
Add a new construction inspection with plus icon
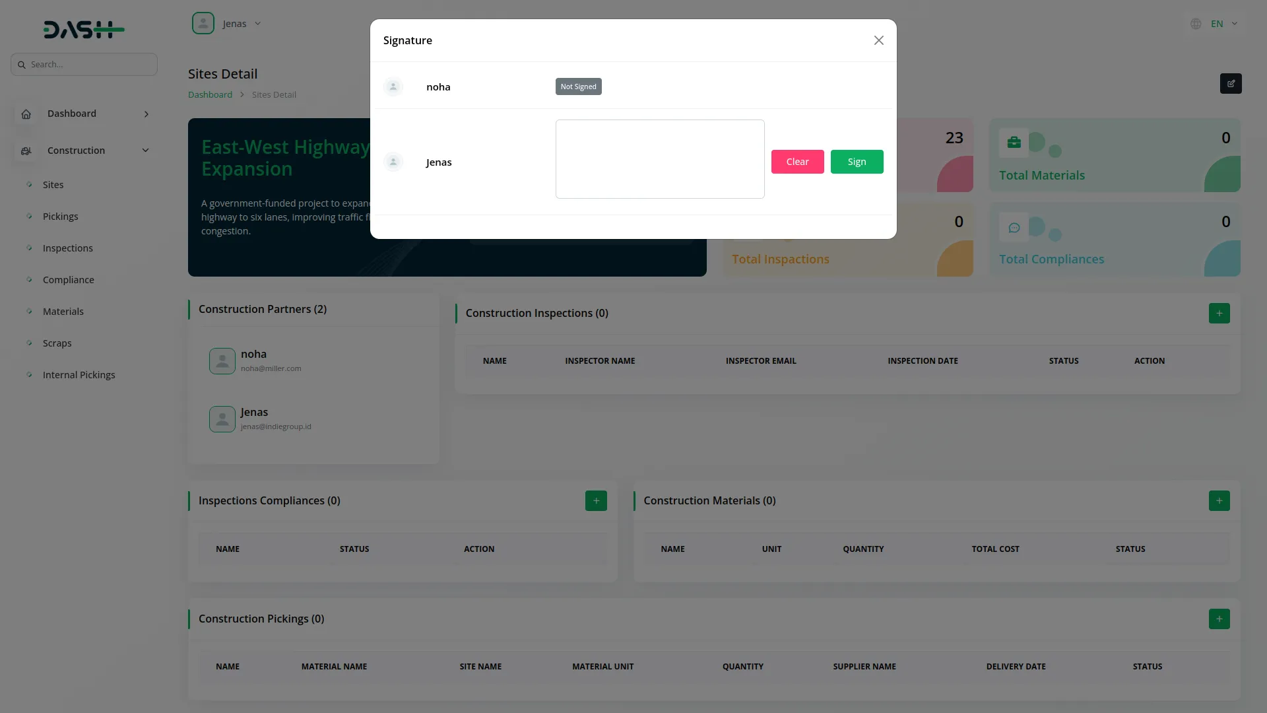pos(1219,313)
